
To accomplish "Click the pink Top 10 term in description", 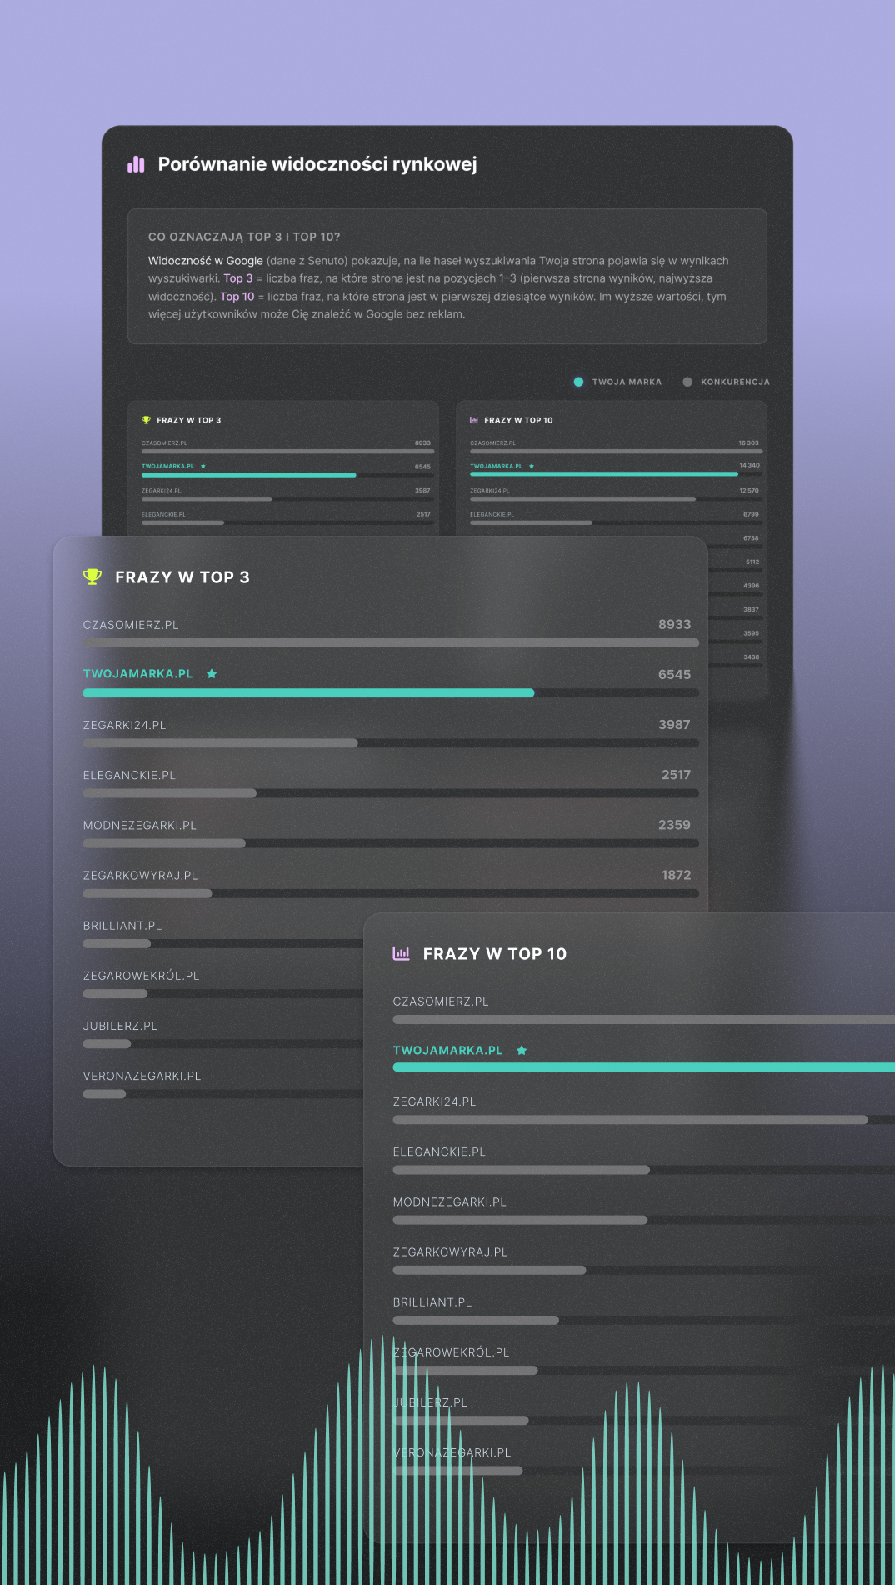I will click(x=237, y=297).
